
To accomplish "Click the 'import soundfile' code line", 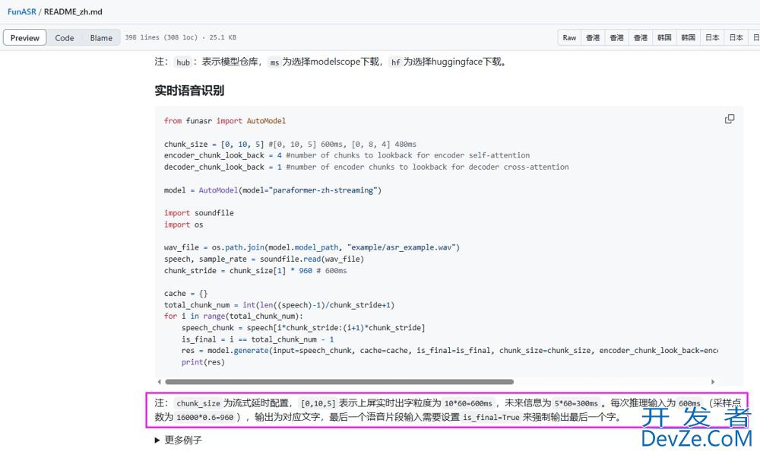I will coord(198,213).
